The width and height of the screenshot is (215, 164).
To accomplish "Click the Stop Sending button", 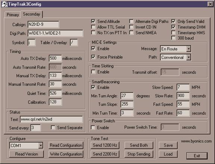I will click(139, 154).
